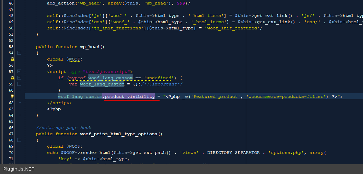The width and height of the screenshot is (363, 174).
Task: Click the PluginUs.NET watermark link
Action: click(x=18, y=169)
